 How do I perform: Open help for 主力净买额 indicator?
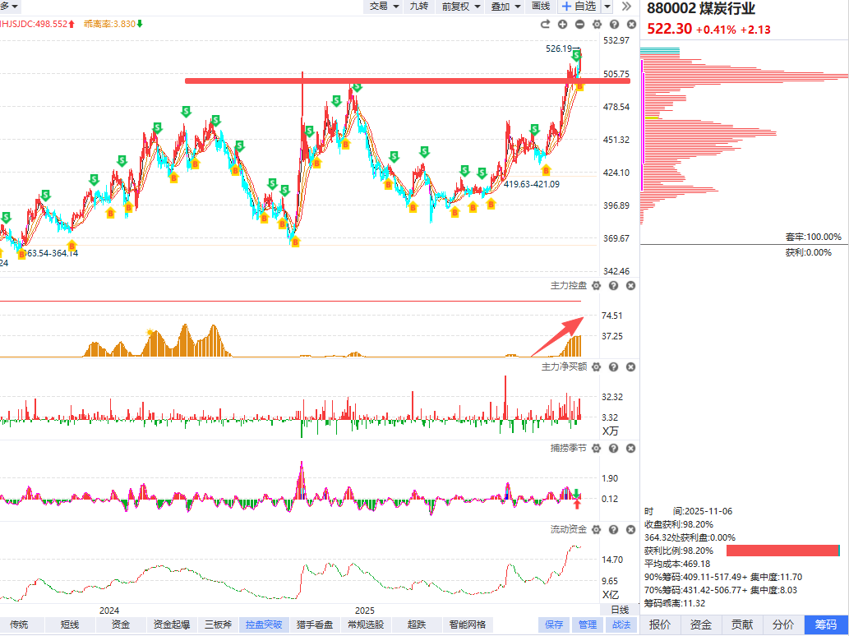pos(613,366)
